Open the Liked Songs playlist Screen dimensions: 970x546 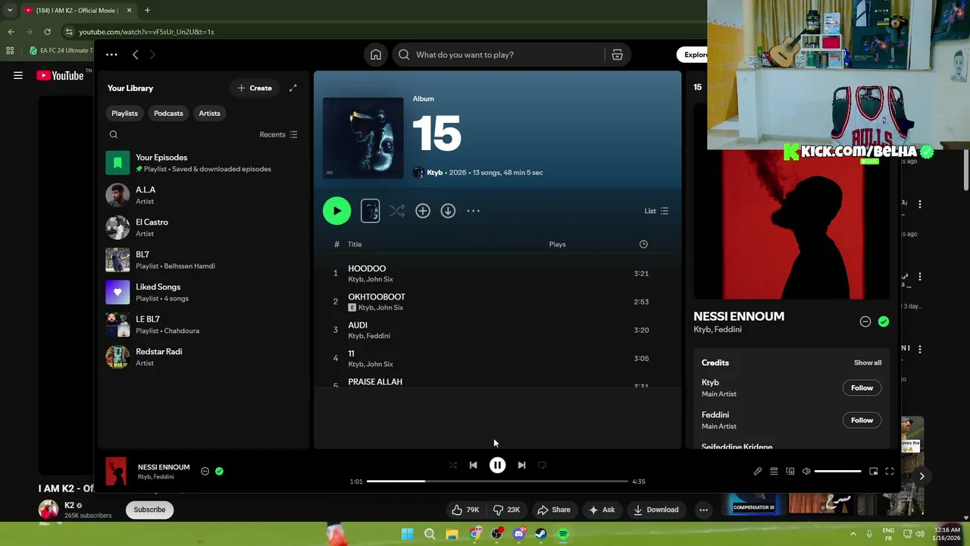point(203,292)
